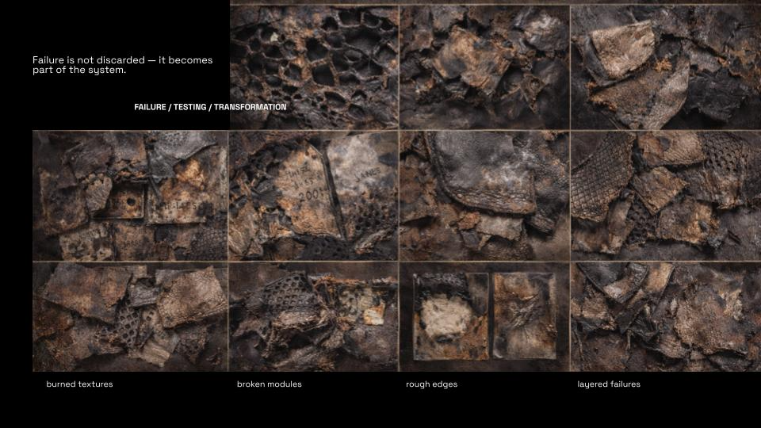Click the image above the 'broken modules' caption

tap(313, 317)
